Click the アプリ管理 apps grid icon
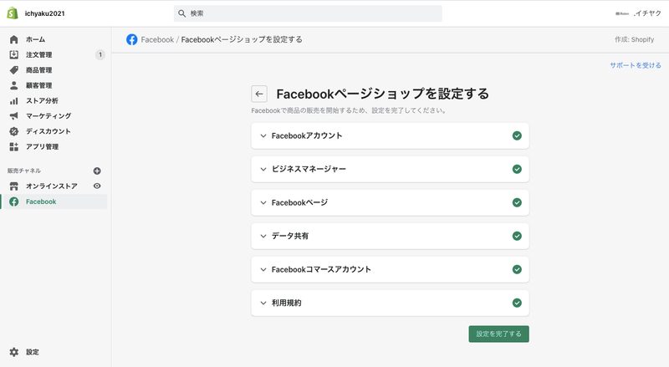Image resolution: width=669 pixels, height=367 pixels. coord(13,147)
